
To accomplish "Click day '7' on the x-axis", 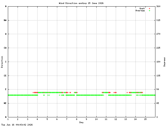I will (67, 119).
